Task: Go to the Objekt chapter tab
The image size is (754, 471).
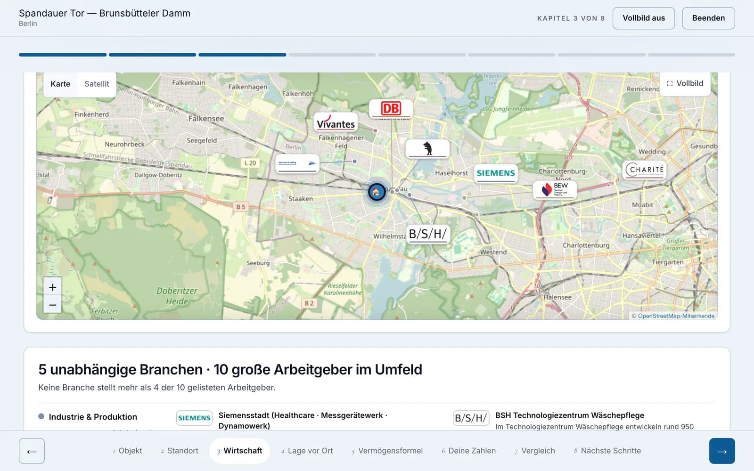Action: pyautogui.click(x=127, y=451)
